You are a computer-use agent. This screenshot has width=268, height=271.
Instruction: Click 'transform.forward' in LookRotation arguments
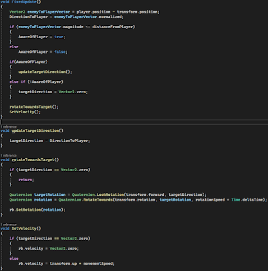[145, 195]
